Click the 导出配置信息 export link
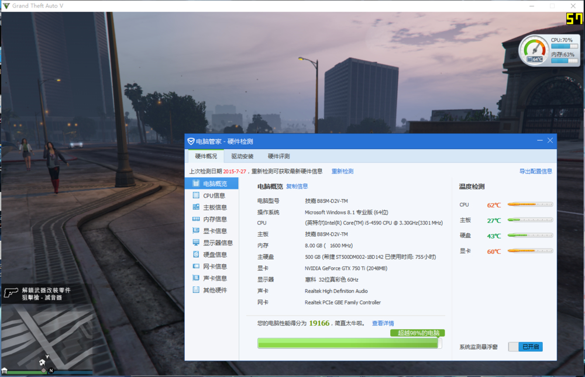585x377 pixels. (536, 171)
